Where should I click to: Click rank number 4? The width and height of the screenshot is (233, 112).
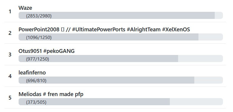tap(10, 76)
